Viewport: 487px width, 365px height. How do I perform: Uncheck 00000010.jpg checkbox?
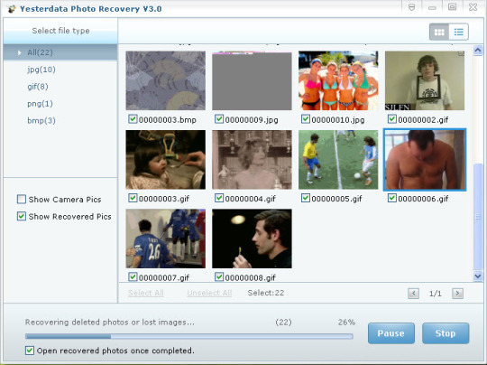(x=306, y=119)
